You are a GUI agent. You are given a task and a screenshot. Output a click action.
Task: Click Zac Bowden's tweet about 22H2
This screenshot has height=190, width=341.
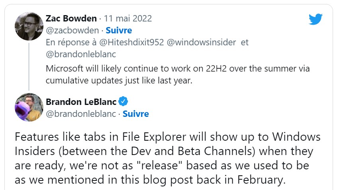(x=177, y=74)
